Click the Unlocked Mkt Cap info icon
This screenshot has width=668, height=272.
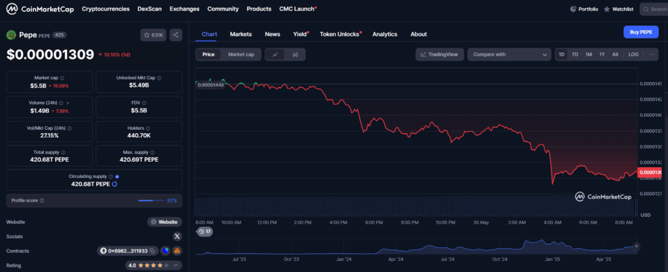click(159, 78)
